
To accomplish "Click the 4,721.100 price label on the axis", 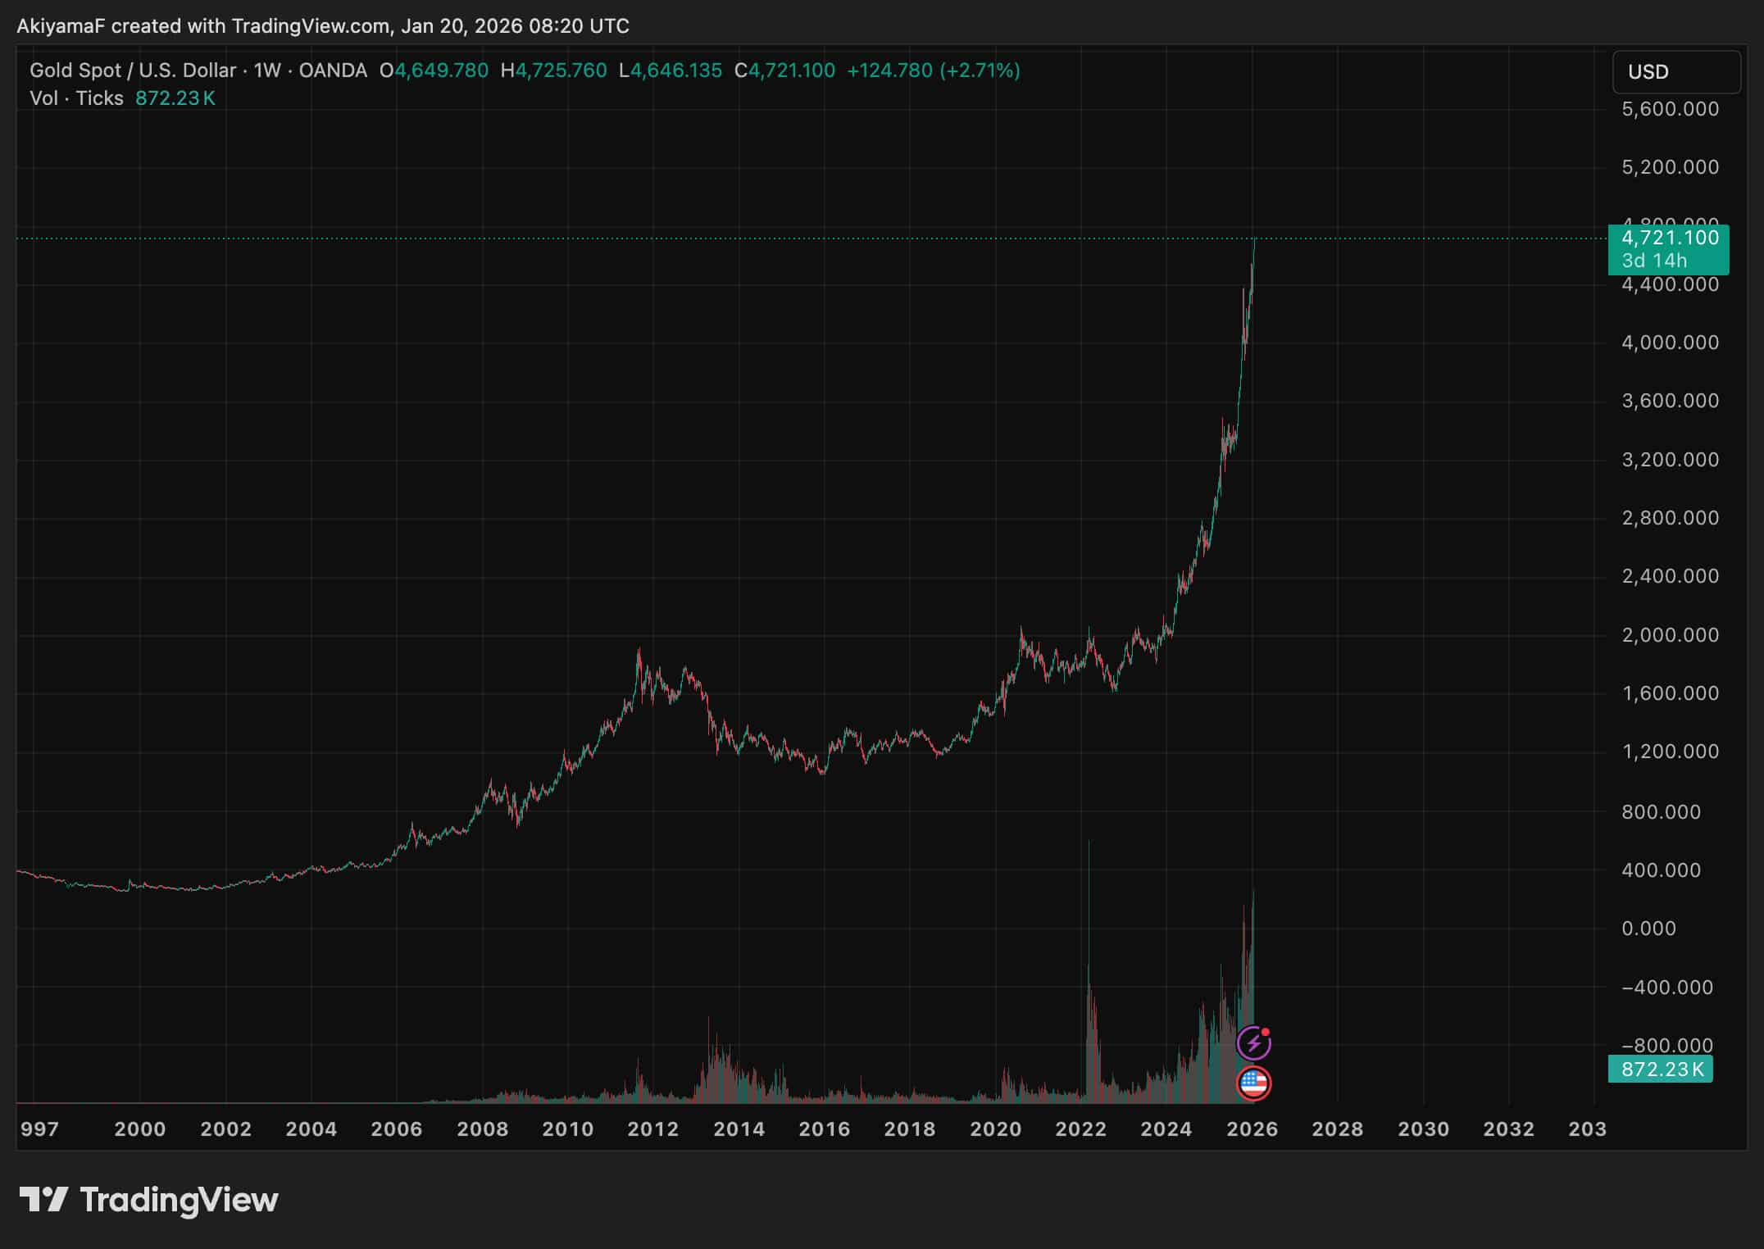I will (1672, 238).
